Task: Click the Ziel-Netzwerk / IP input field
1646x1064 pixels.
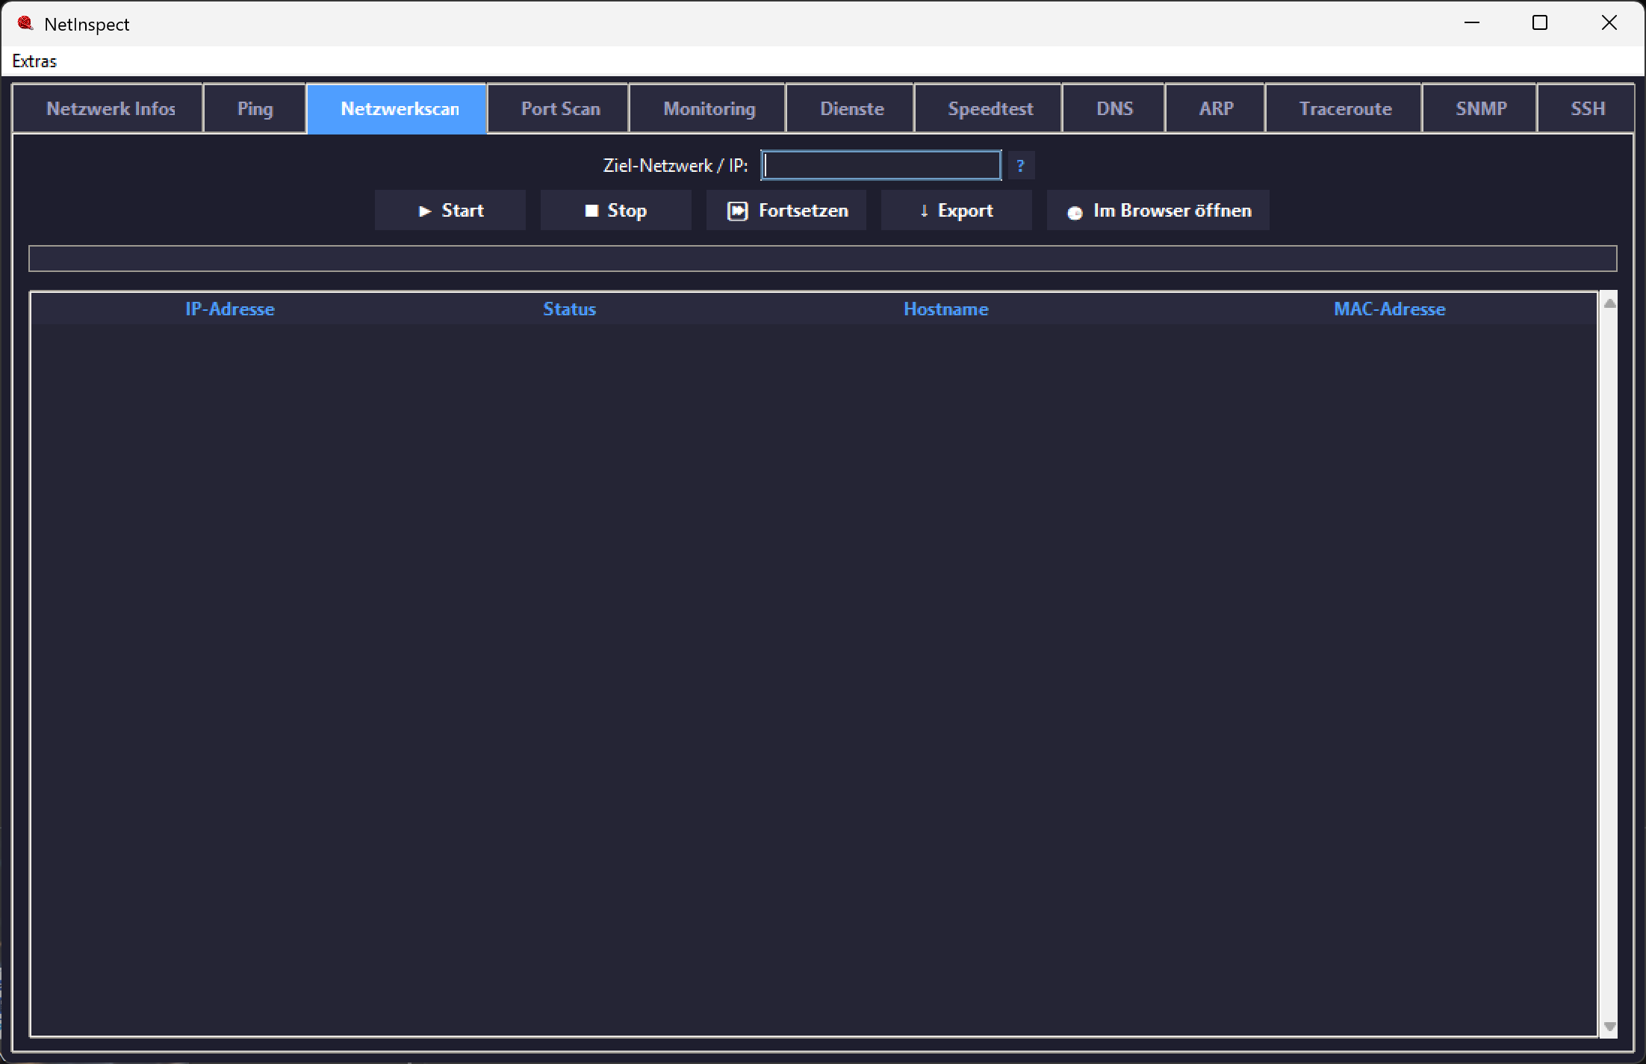Action: pos(881,165)
